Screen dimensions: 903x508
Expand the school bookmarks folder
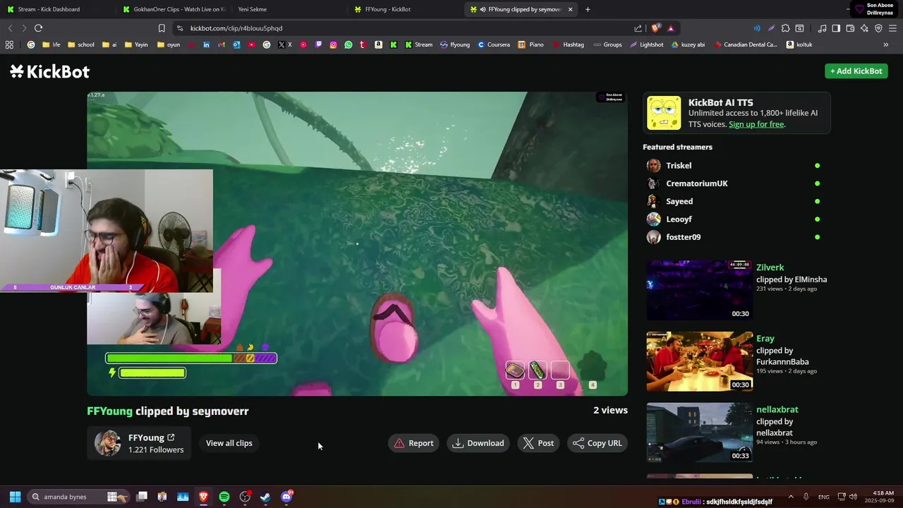81,44
